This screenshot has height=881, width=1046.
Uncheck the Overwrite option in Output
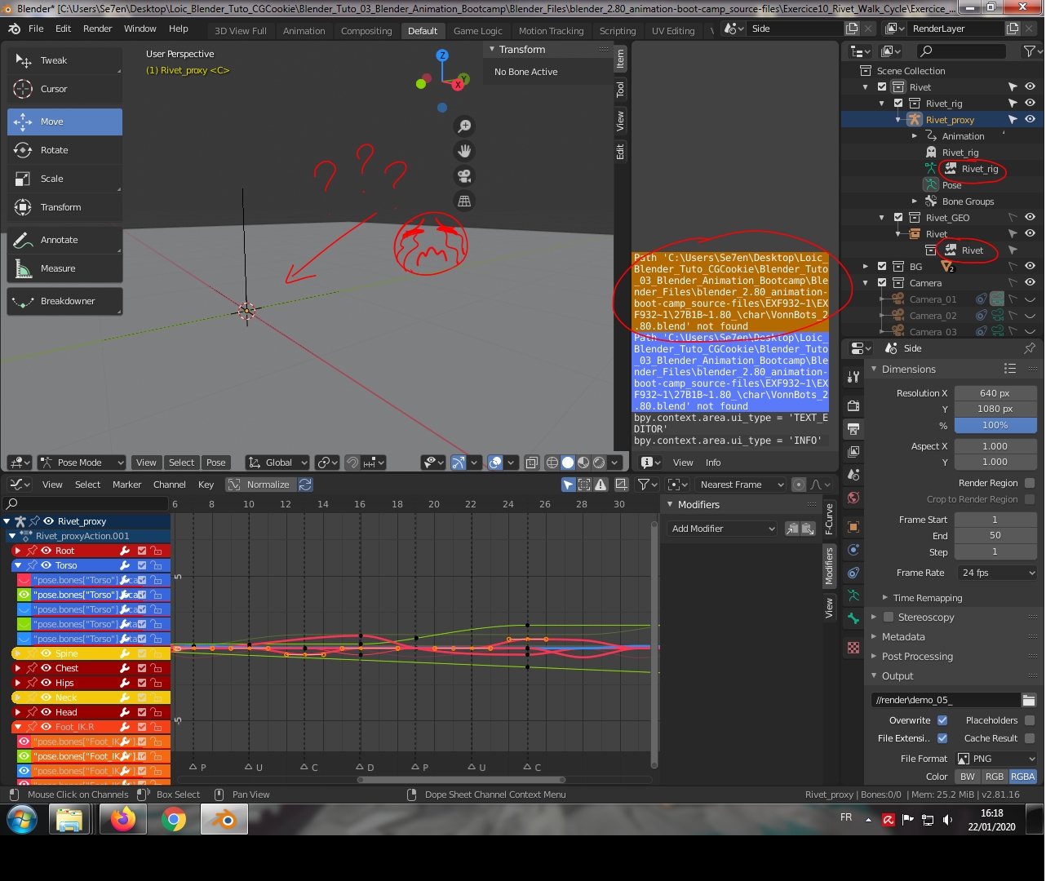tap(942, 719)
